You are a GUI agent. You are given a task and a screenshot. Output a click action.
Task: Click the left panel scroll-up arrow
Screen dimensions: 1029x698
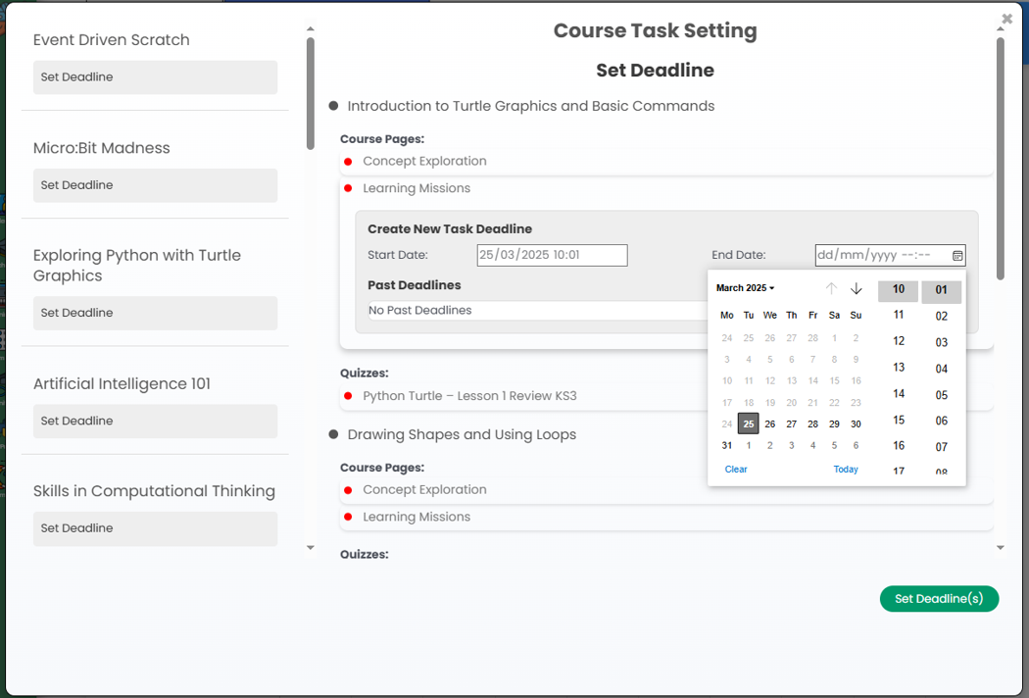pyautogui.click(x=311, y=28)
